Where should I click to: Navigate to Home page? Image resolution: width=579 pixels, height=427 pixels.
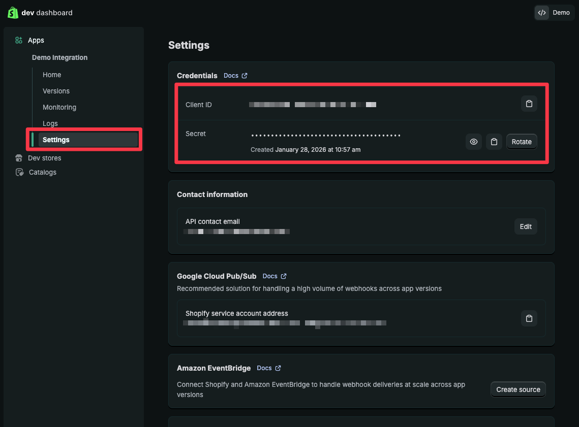52,75
